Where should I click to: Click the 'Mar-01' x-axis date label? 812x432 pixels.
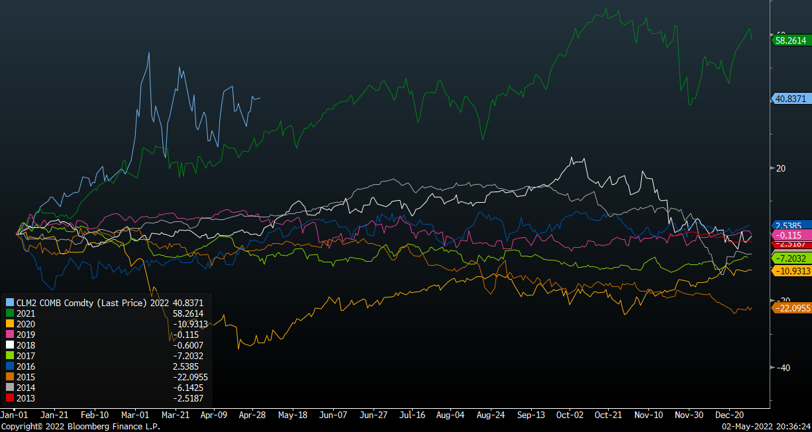[x=134, y=415]
